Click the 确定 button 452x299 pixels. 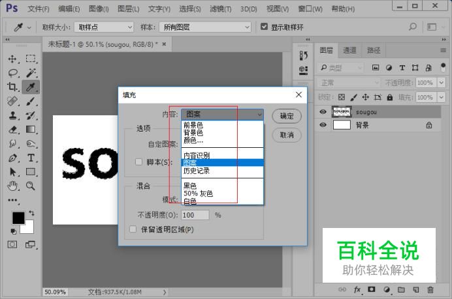pyautogui.click(x=287, y=116)
